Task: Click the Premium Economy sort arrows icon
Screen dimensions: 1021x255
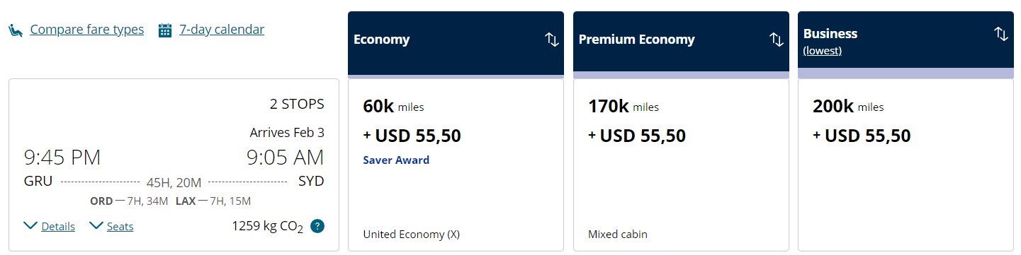Action: (x=777, y=40)
